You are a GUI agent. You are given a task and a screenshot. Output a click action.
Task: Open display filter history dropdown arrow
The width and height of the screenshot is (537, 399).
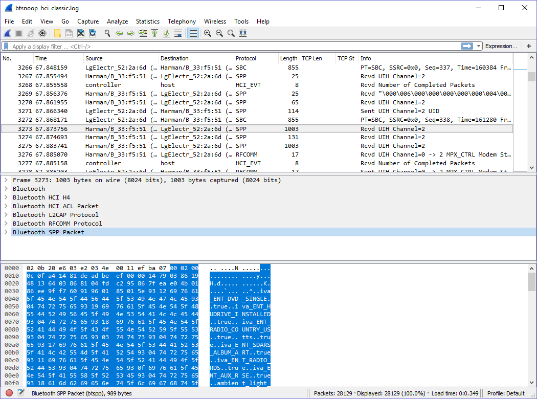pyautogui.click(x=479, y=46)
